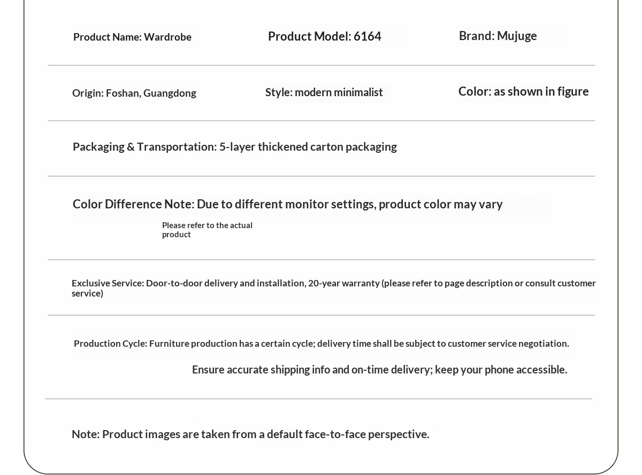Click the "Production Cycle" label

click(x=110, y=344)
